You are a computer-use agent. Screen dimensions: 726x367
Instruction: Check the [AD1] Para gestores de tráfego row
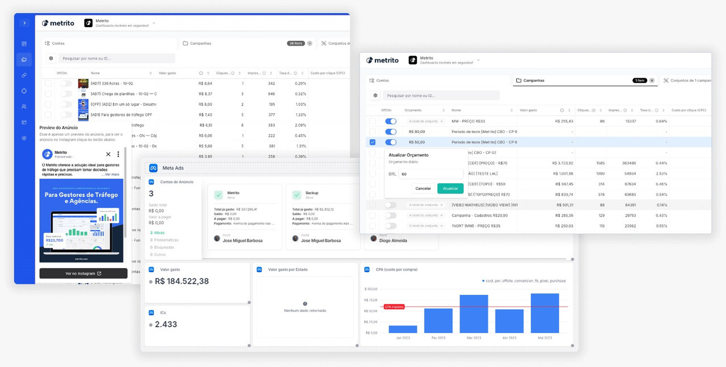48,115
